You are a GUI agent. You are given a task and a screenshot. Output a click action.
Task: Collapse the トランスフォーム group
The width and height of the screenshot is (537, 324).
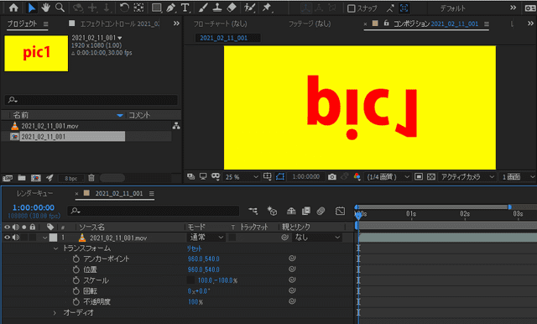click(56, 248)
